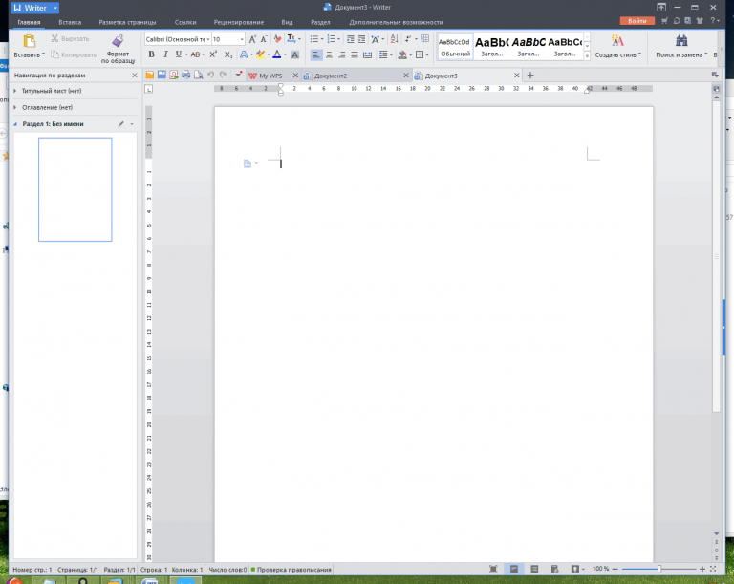
Task: Click the zoom slider in status bar
Action: 659,569
